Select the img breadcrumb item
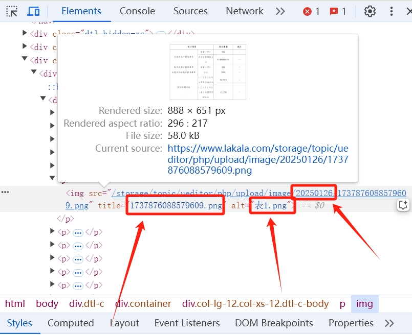The width and height of the screenshot is (412, 335). pyautogui.click(x=364, y=303)
